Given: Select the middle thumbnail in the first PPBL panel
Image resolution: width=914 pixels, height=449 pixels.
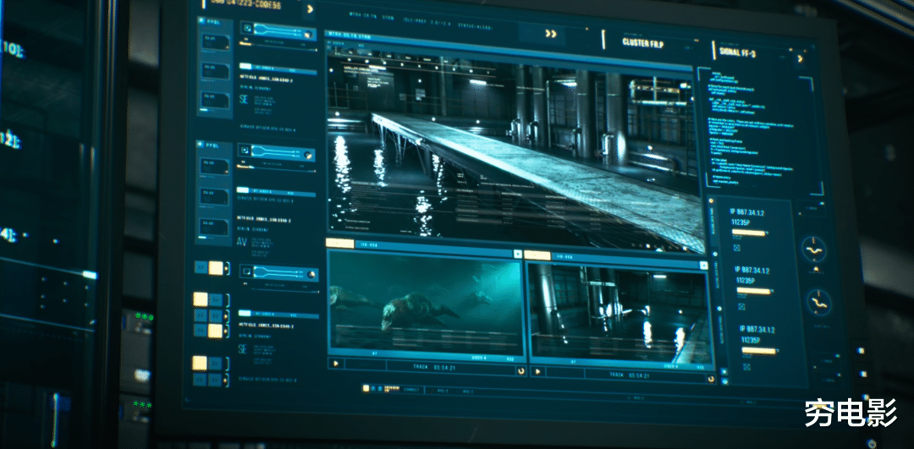Looking at the screenshot, I should click(x=214, y=70).
